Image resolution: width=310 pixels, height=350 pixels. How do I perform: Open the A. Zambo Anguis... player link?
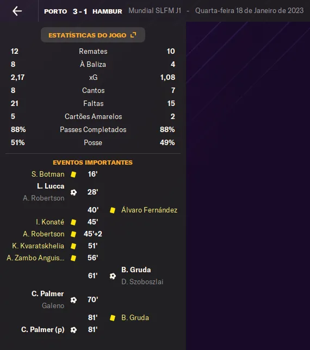(35, 258)
